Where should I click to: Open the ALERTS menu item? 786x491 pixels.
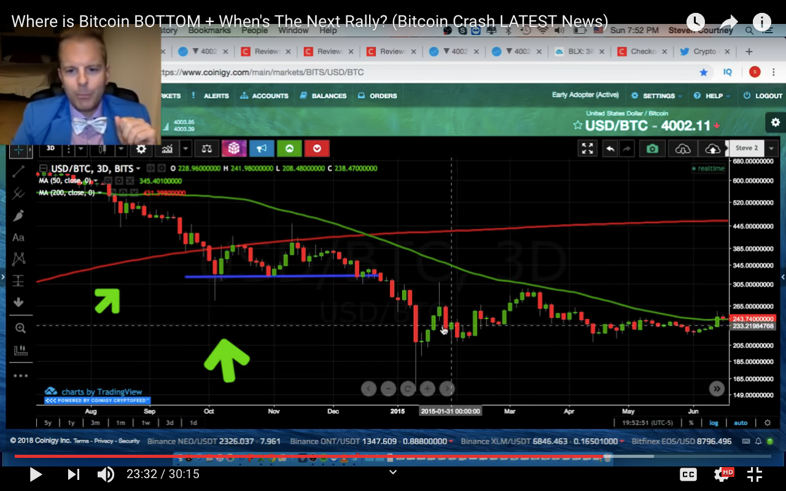[x=211, y=96]
